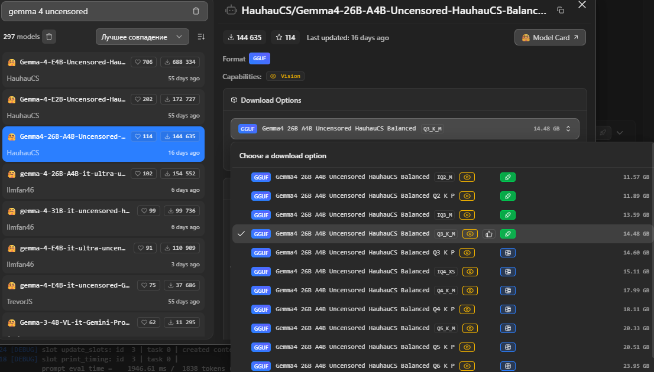This screenshot has width=654, height=372.
Task: Click the robot icon beside the model title
Action: [x=231, y=10]
